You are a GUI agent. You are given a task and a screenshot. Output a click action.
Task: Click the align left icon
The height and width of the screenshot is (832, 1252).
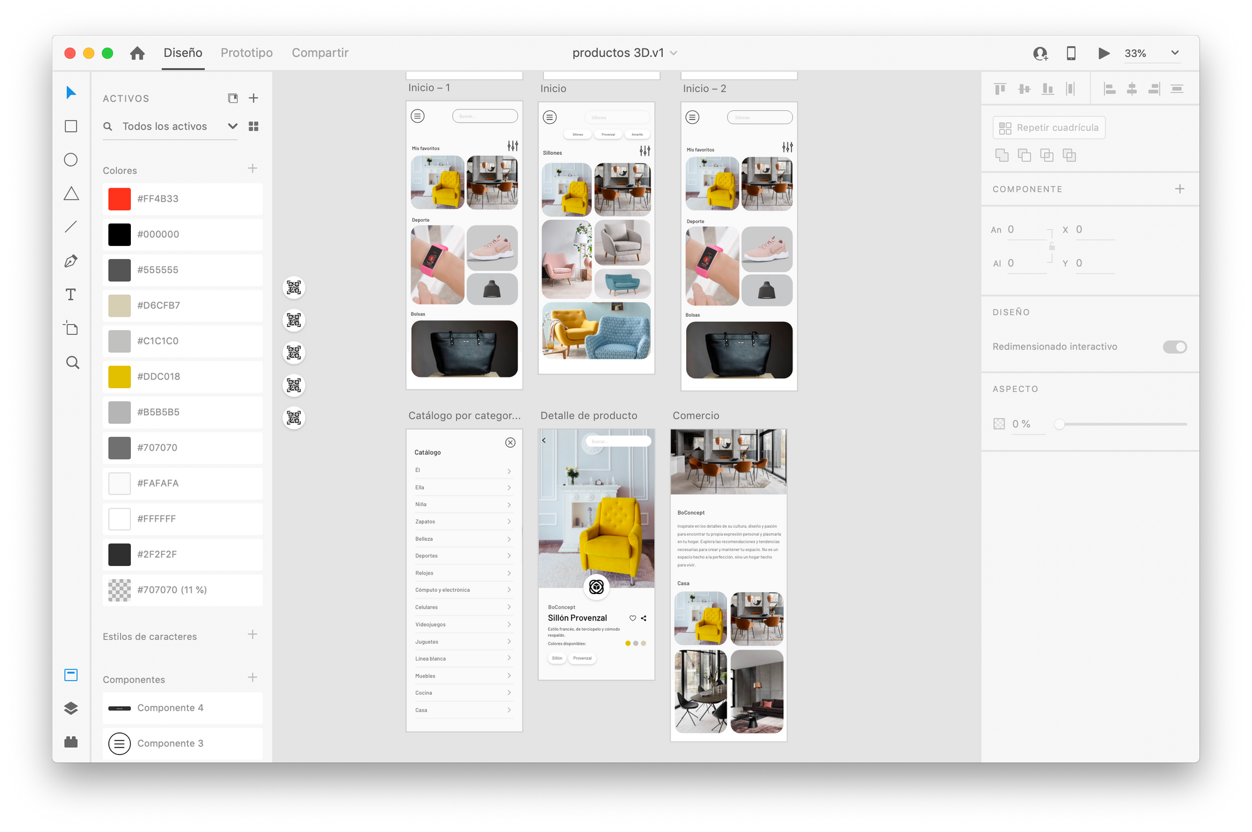1109,89
